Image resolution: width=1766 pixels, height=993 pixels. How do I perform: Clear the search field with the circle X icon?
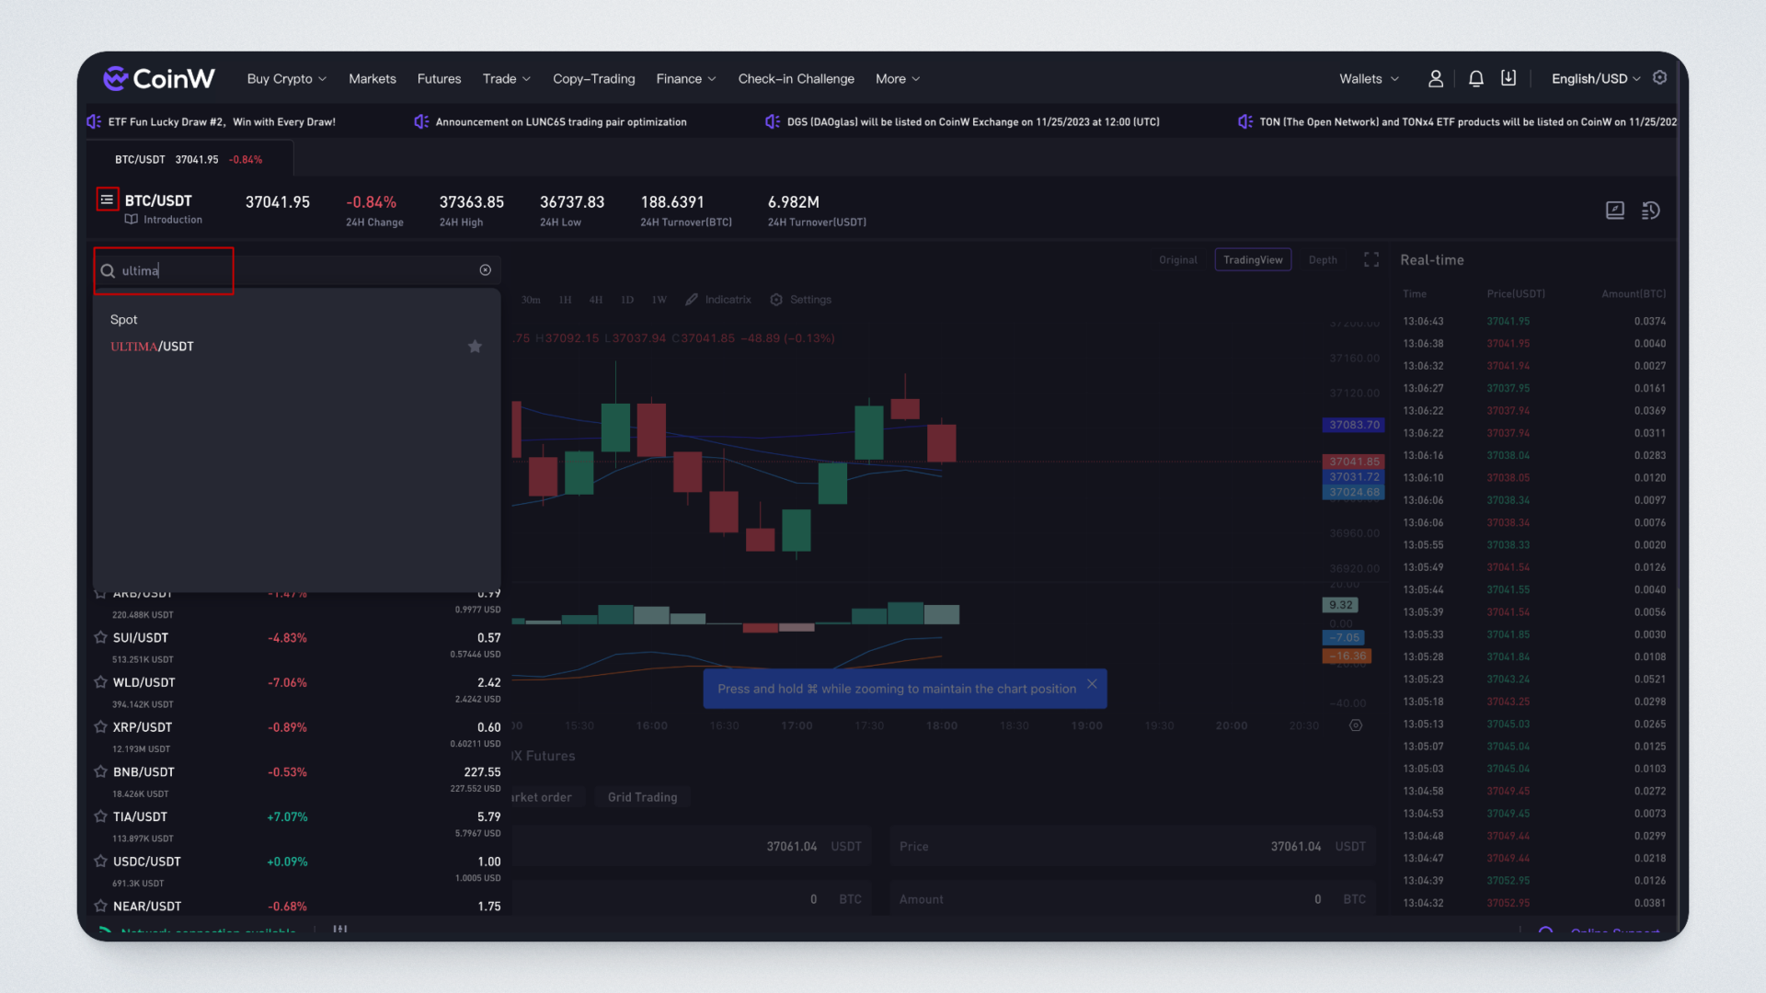[485, 270]
